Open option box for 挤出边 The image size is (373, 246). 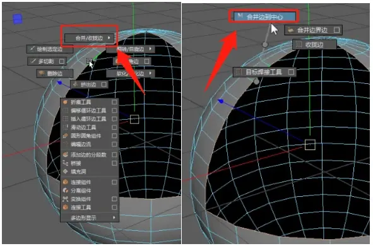104,84
